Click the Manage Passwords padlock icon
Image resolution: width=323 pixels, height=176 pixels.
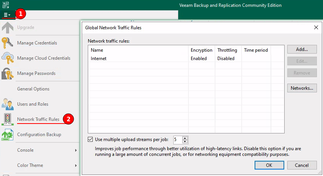[x=8, y=74]
